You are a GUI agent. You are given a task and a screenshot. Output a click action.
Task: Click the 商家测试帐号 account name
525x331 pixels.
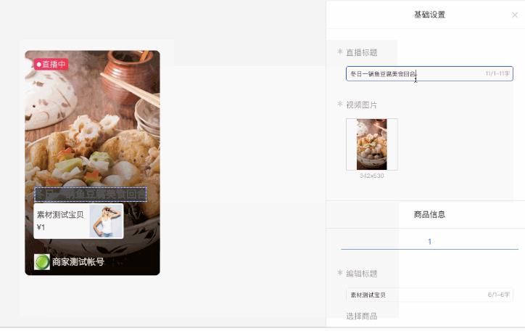pyautogui.click(x=78, y=261)
